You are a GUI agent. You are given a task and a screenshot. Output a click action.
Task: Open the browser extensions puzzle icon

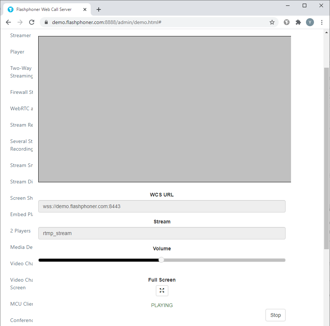(x=298, y=22)
